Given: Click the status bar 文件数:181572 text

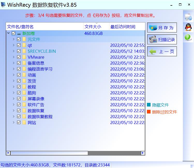Looking at the screenshot, I should (67, 165).
